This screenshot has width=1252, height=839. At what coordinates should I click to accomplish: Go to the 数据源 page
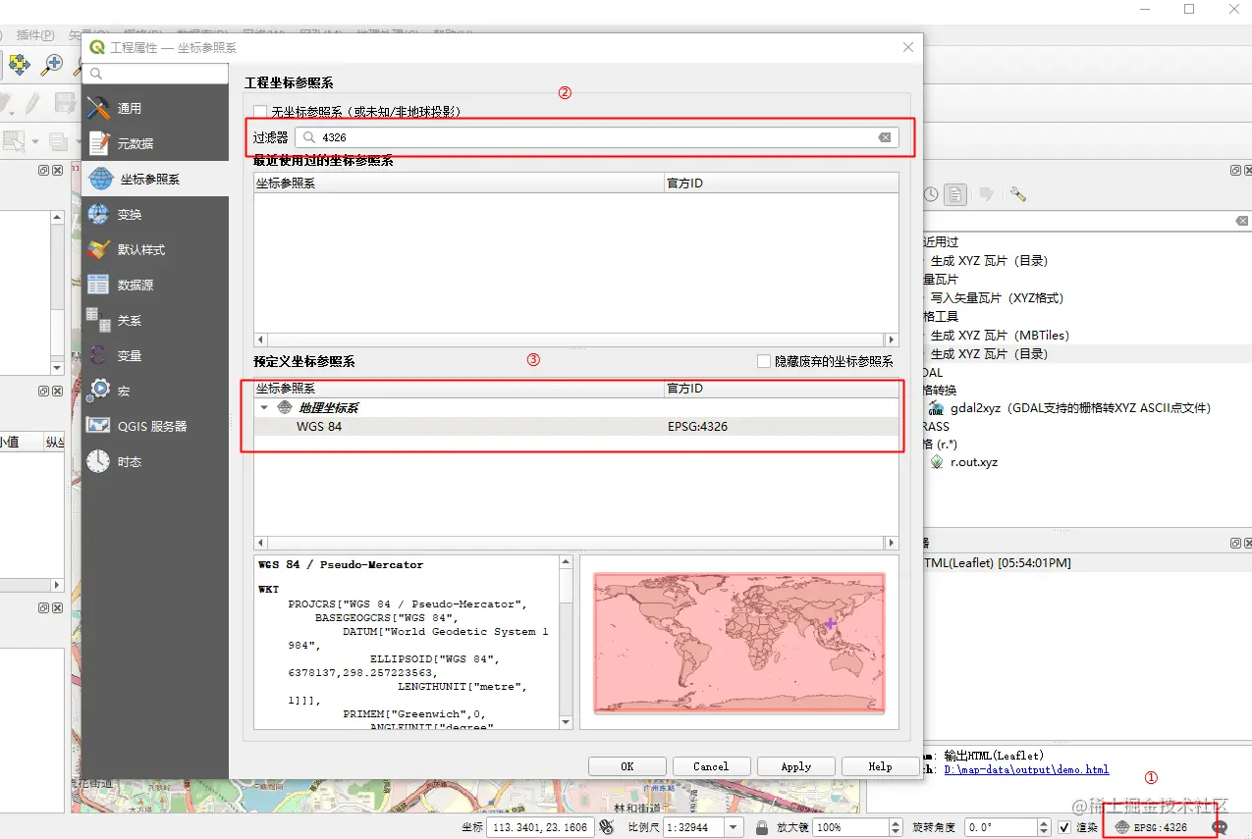[x=155, y=285]
